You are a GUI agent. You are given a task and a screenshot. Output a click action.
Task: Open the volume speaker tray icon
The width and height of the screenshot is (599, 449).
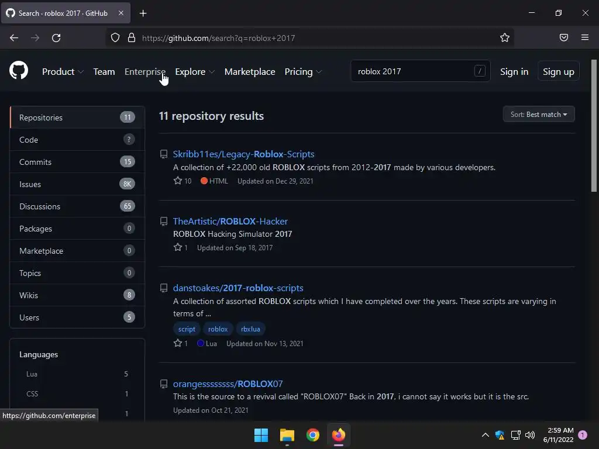[x=530, y=435]
